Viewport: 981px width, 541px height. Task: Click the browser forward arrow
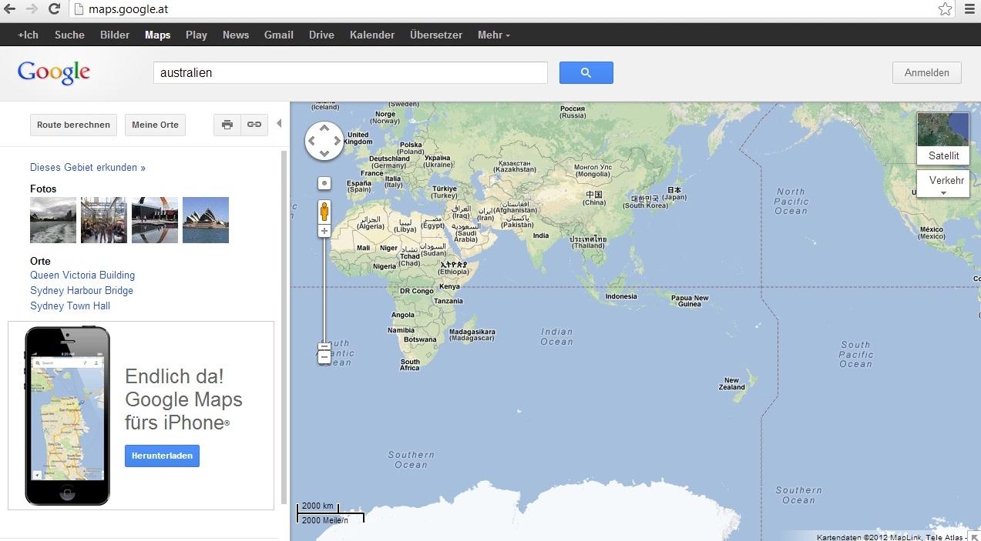click(x=32, y=9)
